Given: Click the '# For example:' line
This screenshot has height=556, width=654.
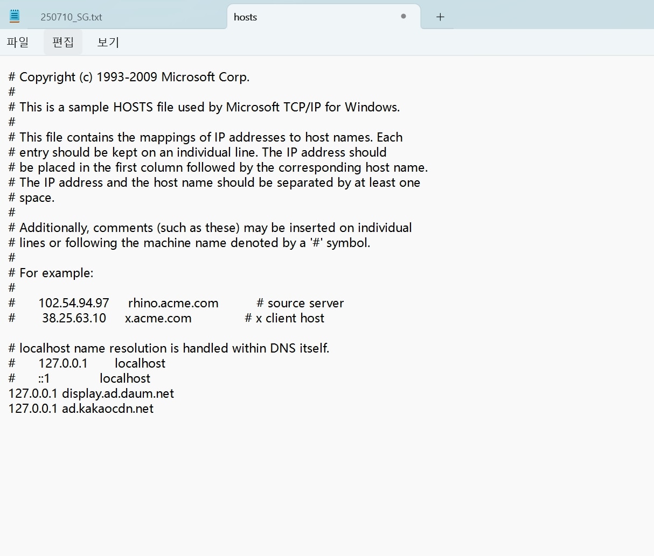Looking at the screenshot, I should 51,273.
